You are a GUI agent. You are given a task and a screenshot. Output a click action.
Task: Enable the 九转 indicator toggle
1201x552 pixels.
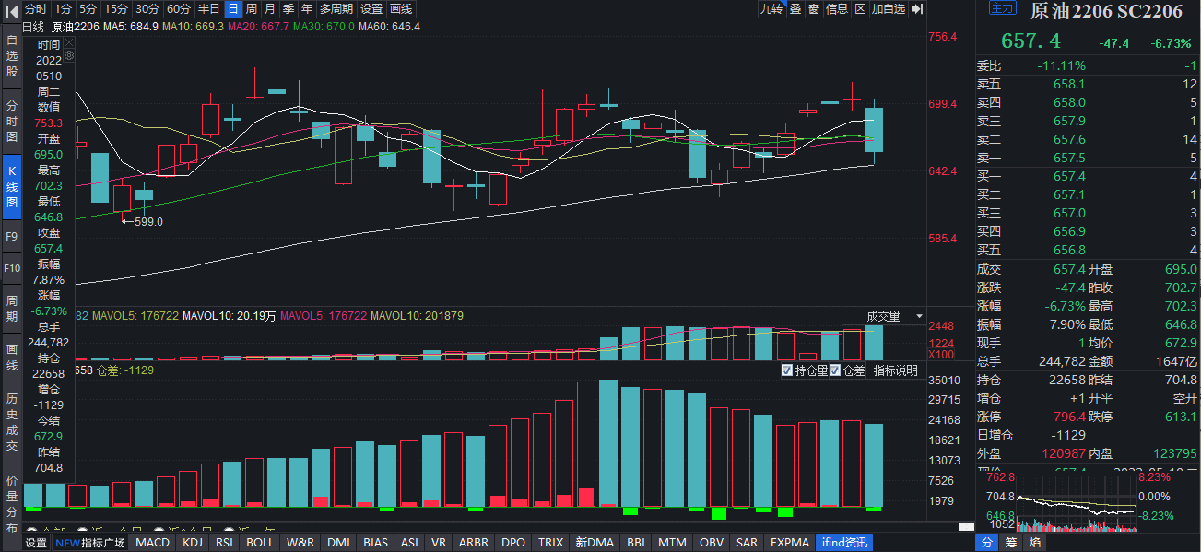click(x=771, y=8)
